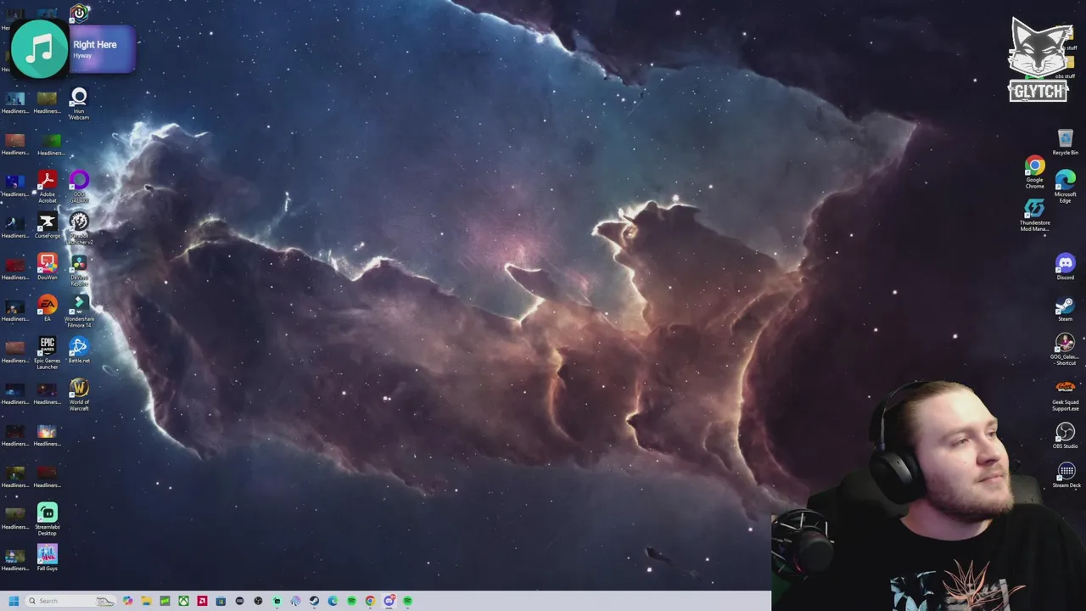The height and width of the screenshot is (611, 1086).
Task: Open Thunderstore Mod Manager shortcut
Action: click(1034, 216)
